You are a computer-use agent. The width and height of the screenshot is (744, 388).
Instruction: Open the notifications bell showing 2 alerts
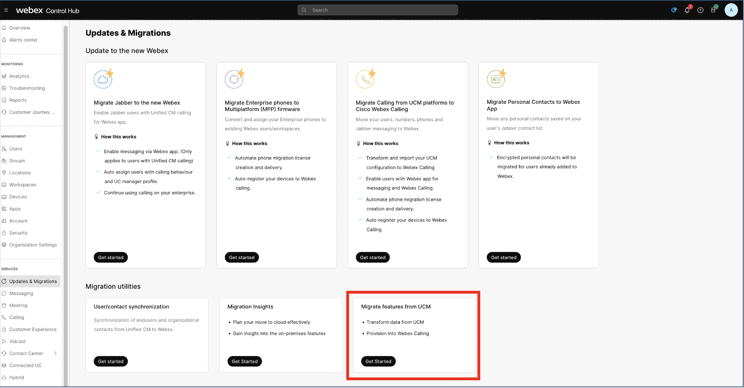pyautogui.click(x=687, y=10)
